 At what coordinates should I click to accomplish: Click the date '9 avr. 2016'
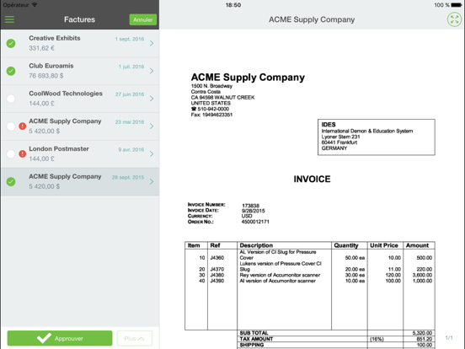point(131,149)
